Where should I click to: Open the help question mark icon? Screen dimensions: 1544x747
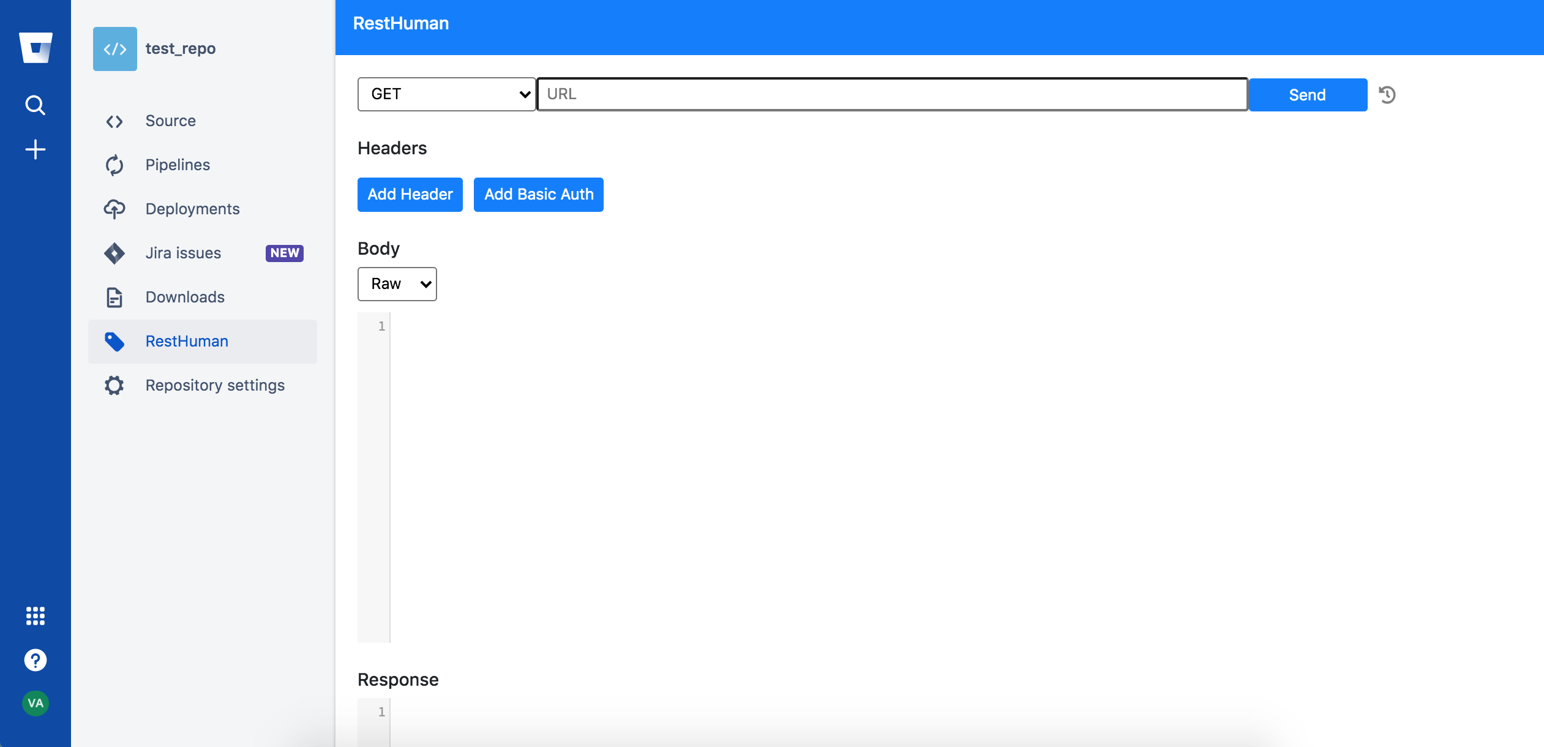pos(36,660)
